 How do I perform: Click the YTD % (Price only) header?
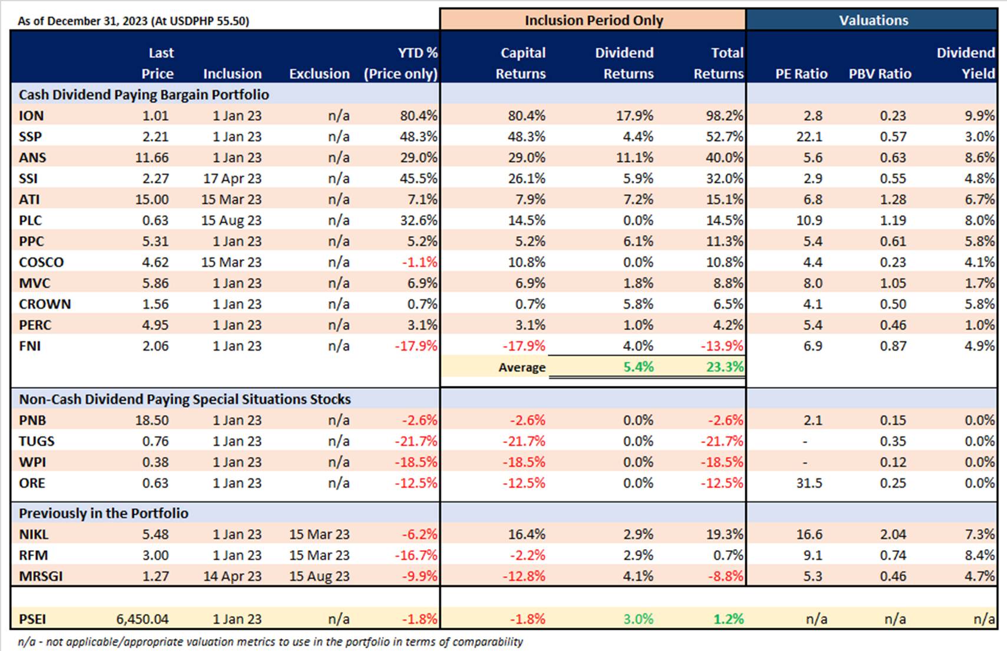pos(401,63)
